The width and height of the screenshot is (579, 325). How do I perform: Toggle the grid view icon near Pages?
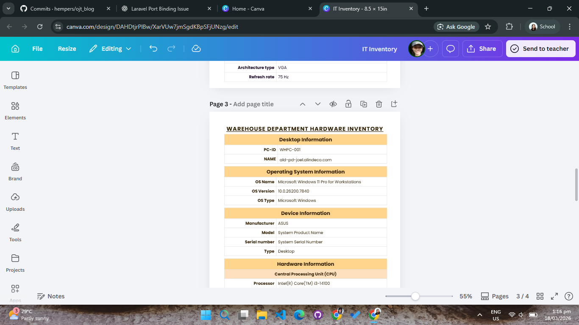click(x=540, y=296)
